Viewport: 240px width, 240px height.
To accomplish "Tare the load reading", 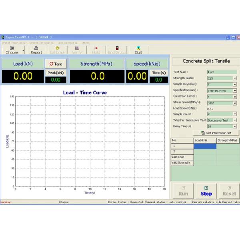I will [56, 64].
